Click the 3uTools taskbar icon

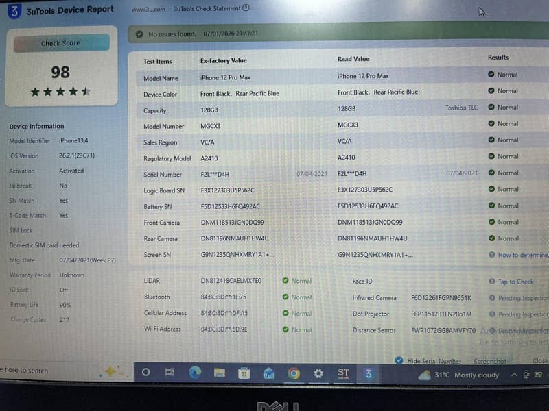[368, 374]
